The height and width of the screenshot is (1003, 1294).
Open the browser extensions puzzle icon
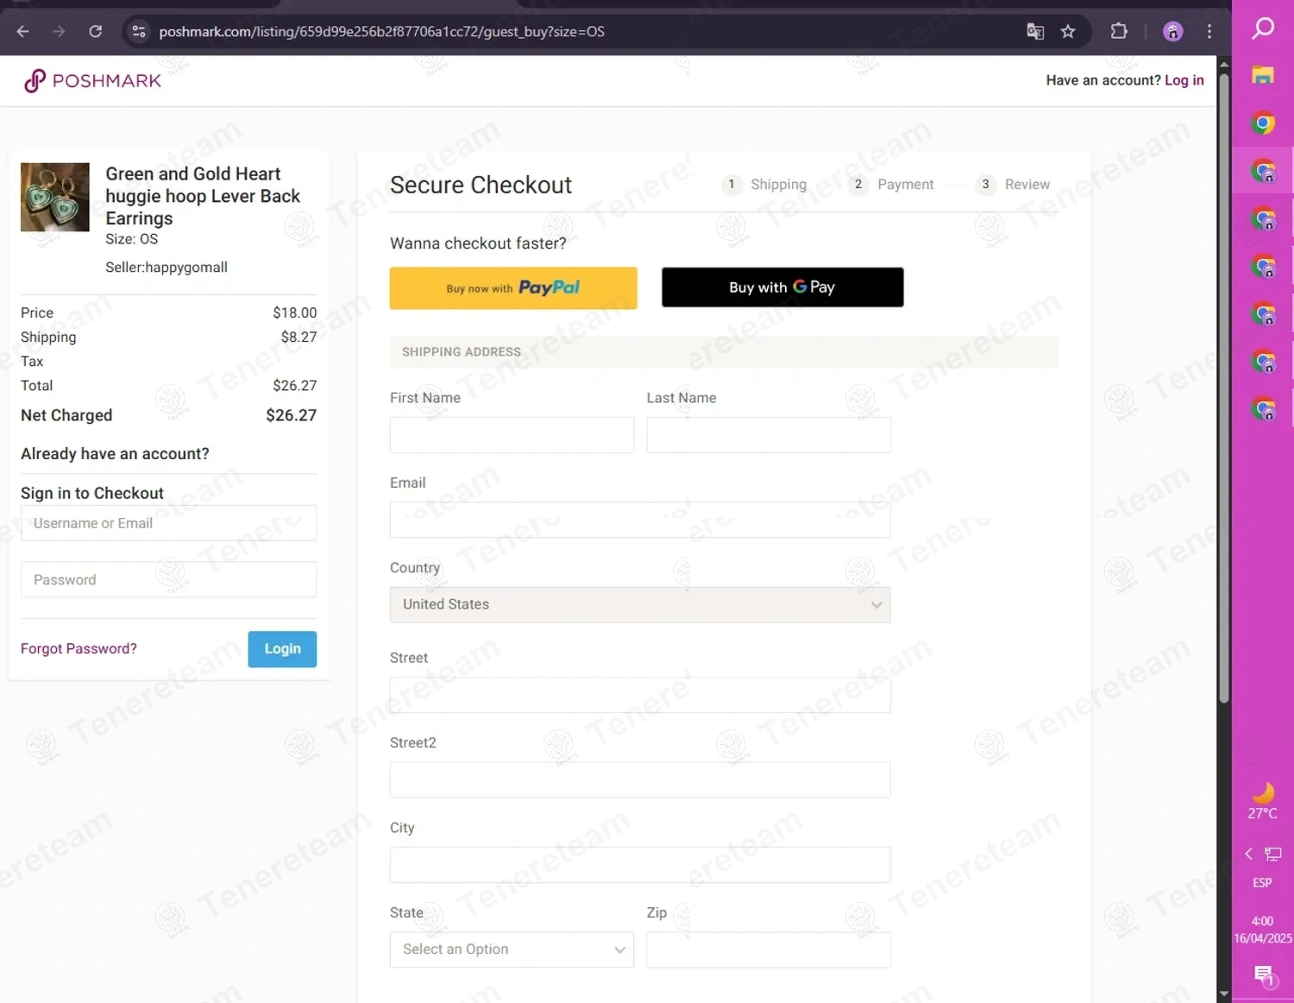[1119, 32]
